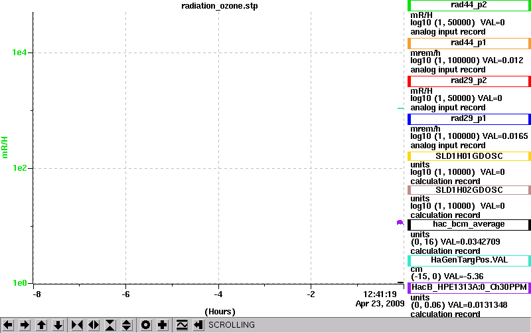The image size is (531, 333).
Task: Click the VAL=0.0342709 reading of hac_bcm_average
Action: click(470, 242)
